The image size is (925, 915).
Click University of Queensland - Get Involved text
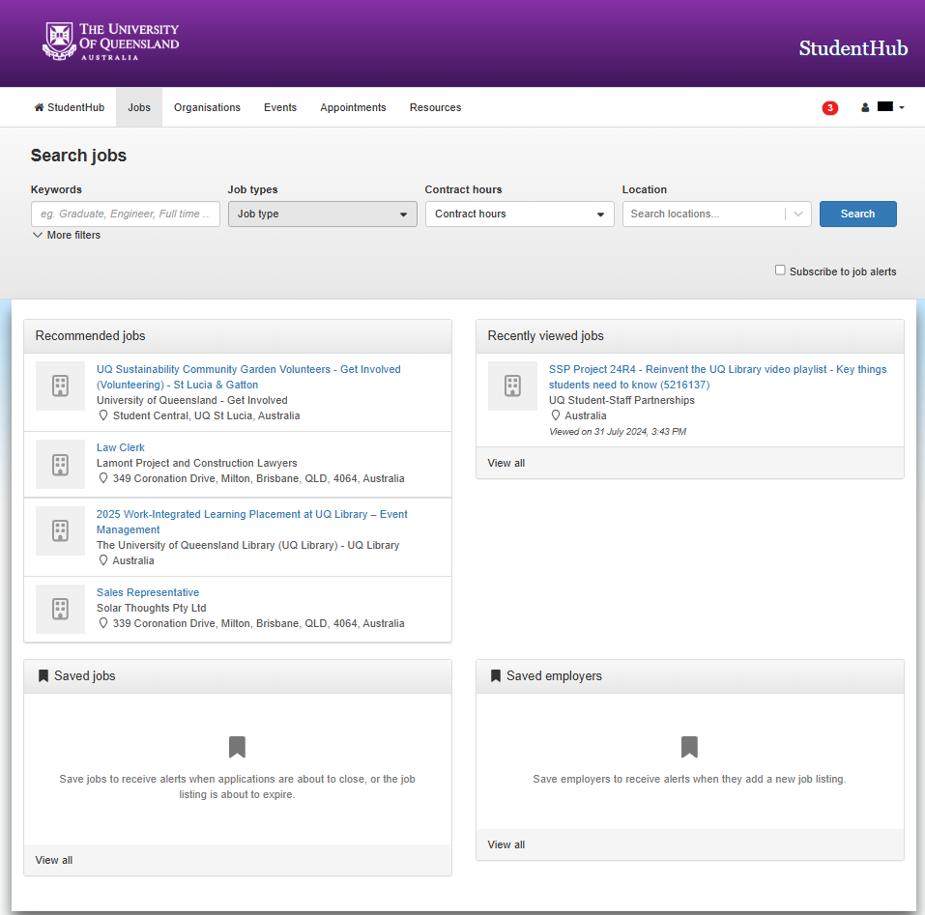[x=191, y=400]
